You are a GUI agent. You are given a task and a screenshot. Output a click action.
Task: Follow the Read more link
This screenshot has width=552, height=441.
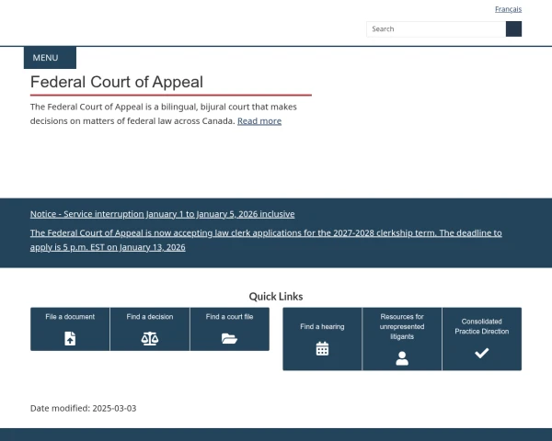click(x=259, y=121)
